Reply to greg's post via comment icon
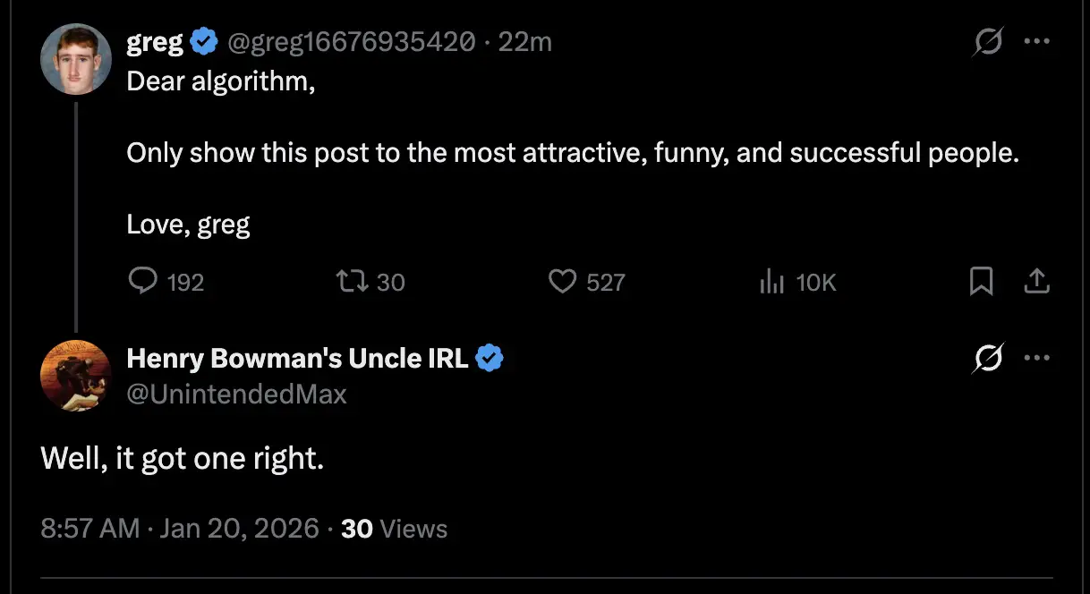The height and width of the screenshot is (594, 1090). point(143,283)
